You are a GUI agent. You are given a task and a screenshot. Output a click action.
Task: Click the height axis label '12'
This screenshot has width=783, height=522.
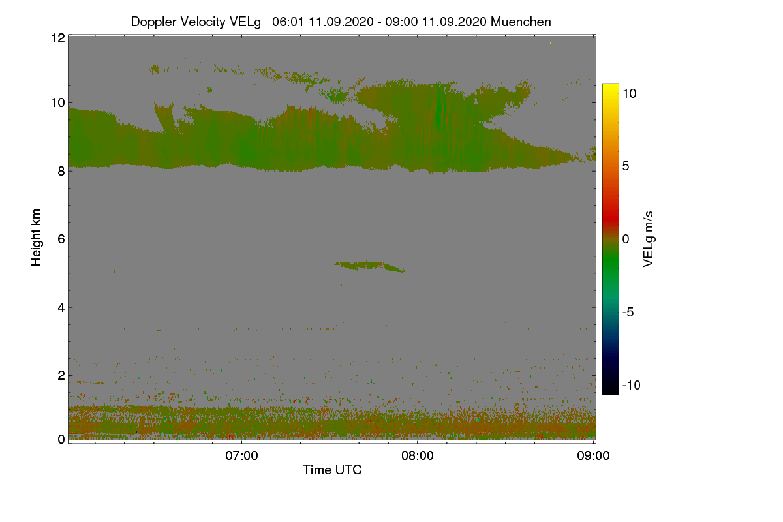[57, 38]
